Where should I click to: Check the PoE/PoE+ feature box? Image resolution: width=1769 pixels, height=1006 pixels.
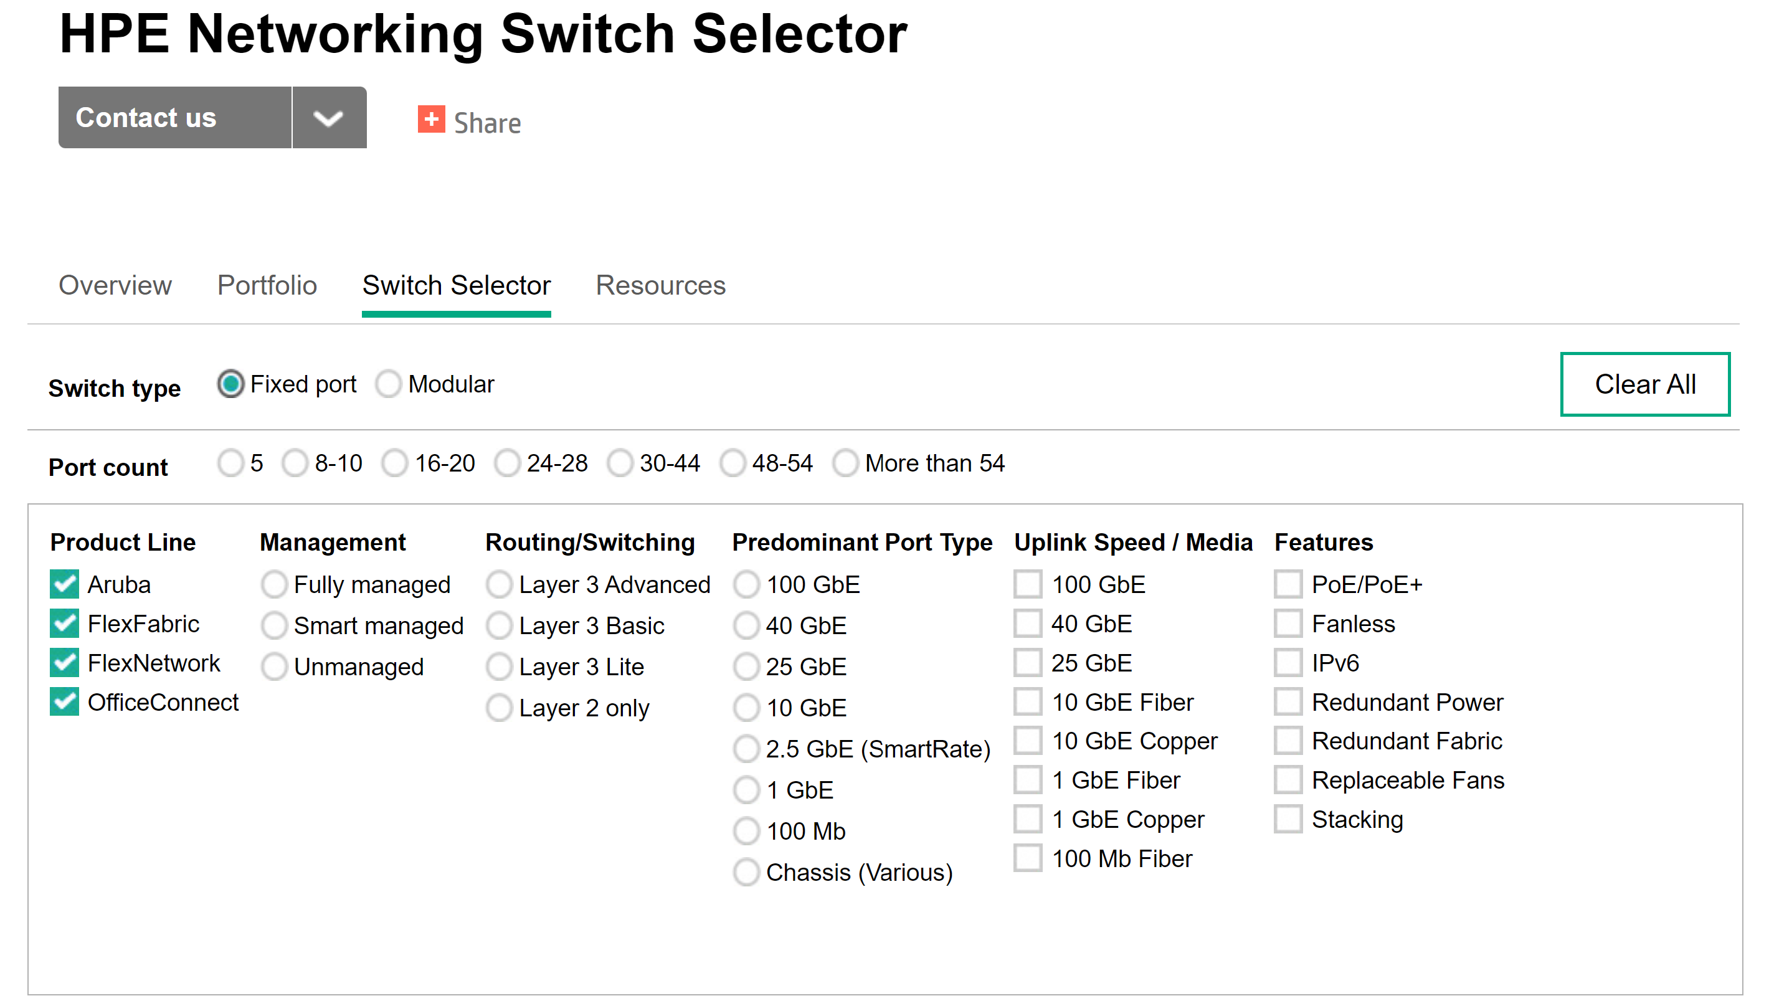click(1288, 584)
